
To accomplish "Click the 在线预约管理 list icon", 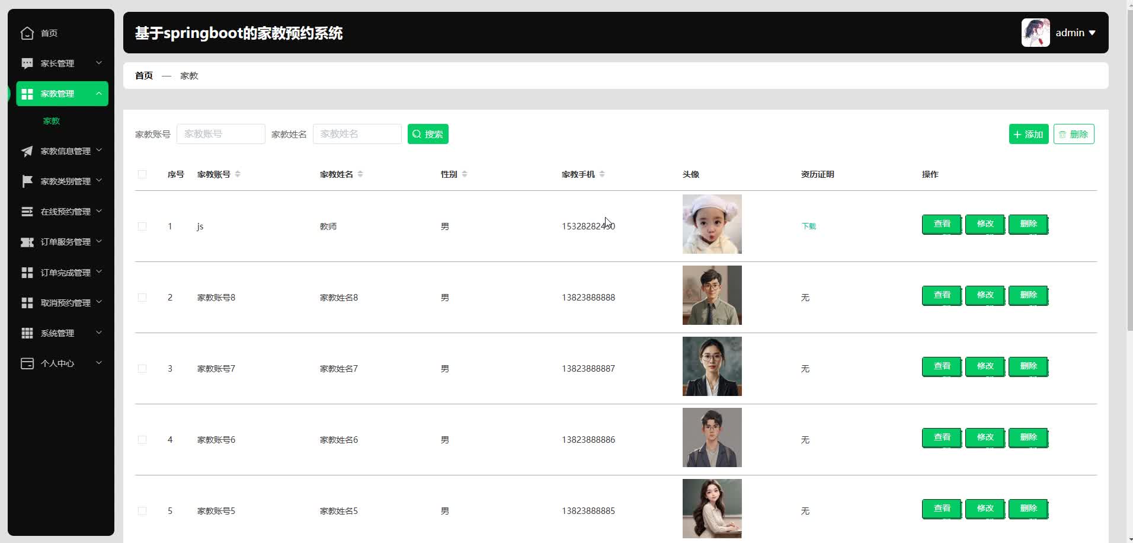I will [x=27, y=212].
